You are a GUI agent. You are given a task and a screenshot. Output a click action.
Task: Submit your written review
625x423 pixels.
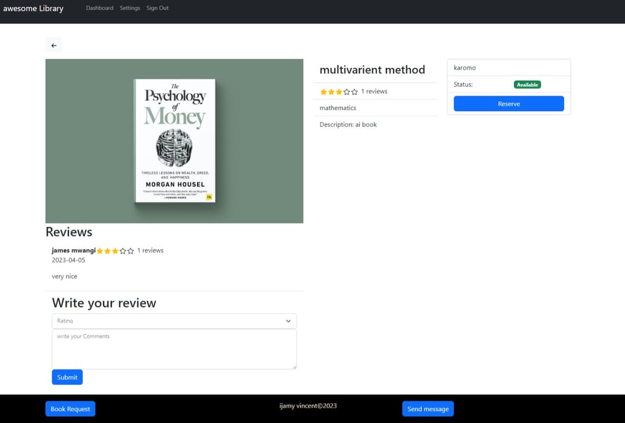coord(67,377)
